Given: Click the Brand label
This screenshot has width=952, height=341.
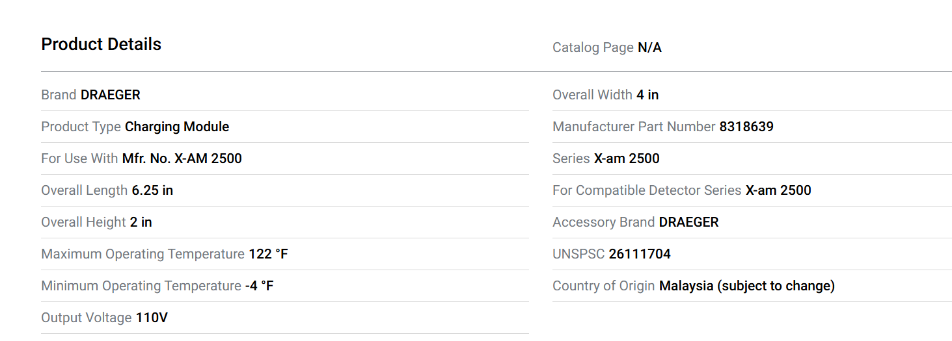Looking at the screenshot, I should coord(59,95).
